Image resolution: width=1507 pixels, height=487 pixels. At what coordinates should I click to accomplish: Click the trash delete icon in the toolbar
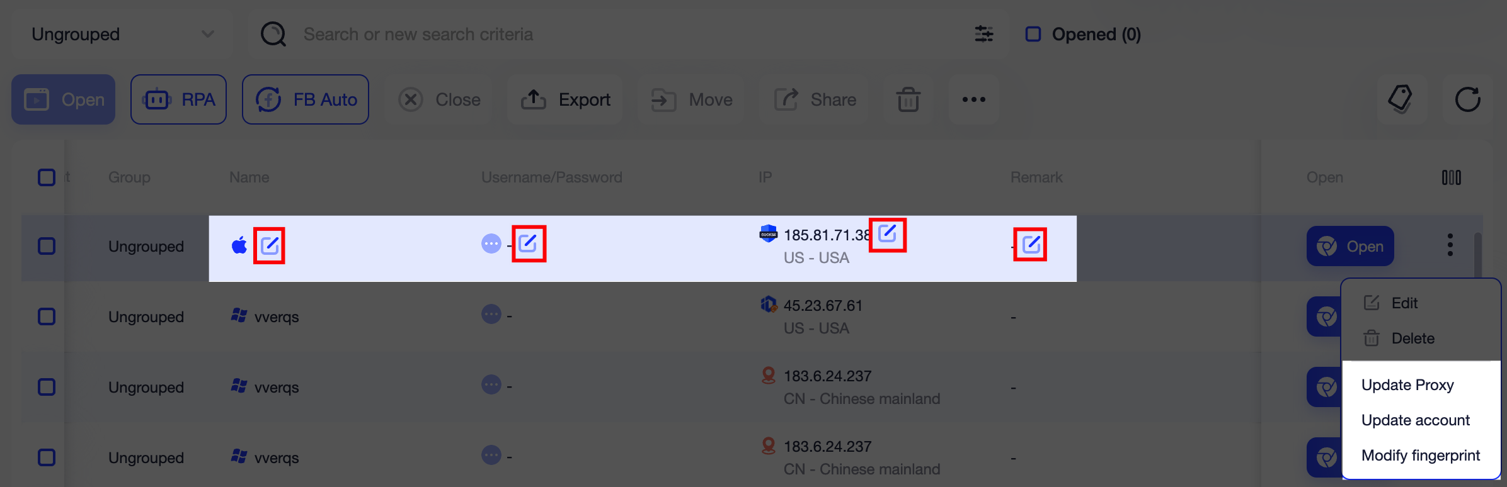(x=907, y=99)
